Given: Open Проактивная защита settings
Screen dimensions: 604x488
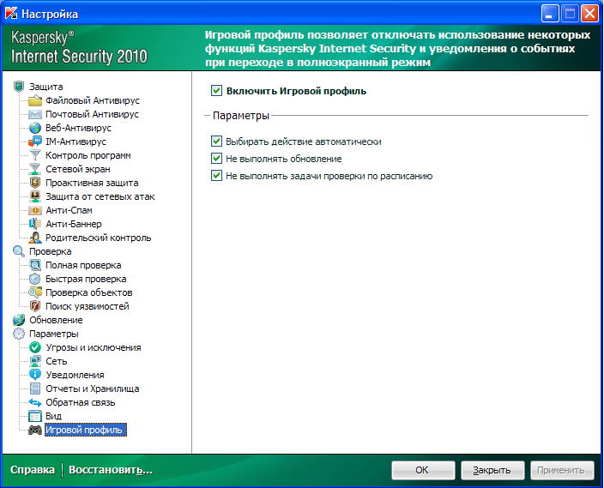Looking at the screenshot, I should click(92, 183).
